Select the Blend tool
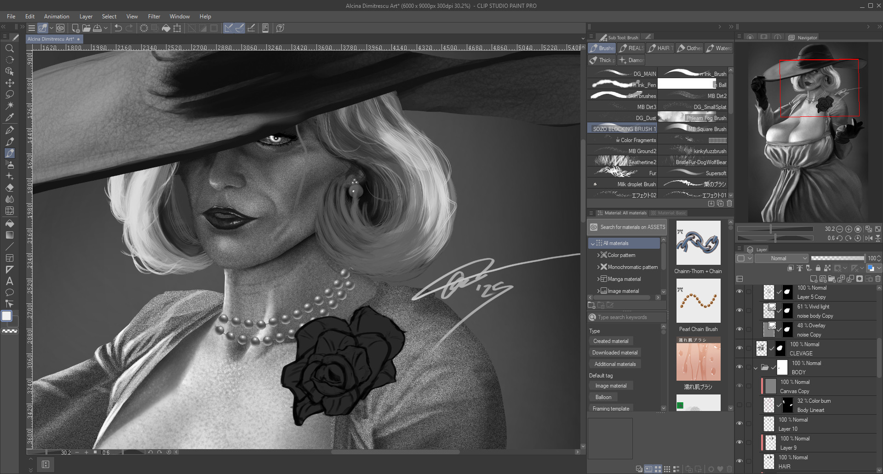Image resolution: width=883 pixels, height=474 pixels. click(9, 199)
